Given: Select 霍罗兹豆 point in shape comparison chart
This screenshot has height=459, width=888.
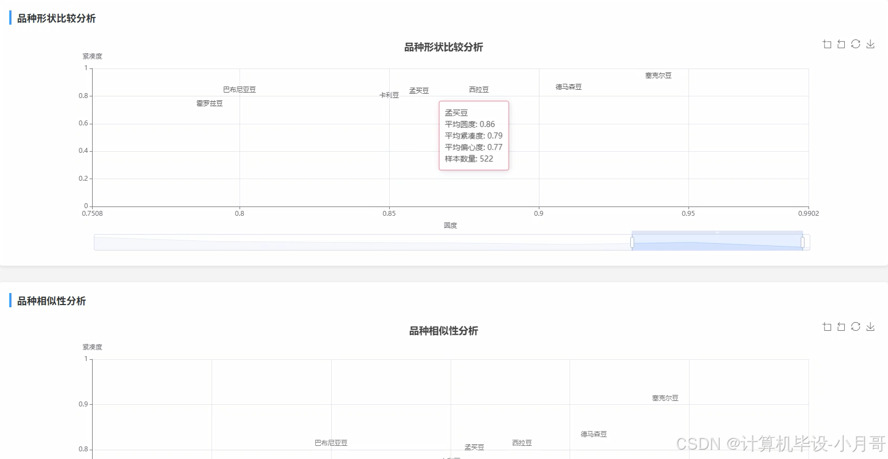Looking at the screenshot, I should [209, 104].
